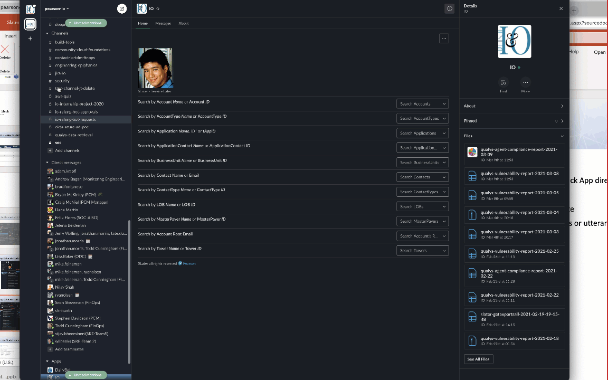
Task: Open file qualys-vulnerability-report-2021-02-25
Action: click(514, 253)
